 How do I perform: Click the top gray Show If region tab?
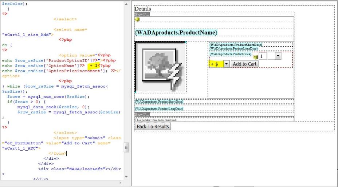(x=142, y=14)
